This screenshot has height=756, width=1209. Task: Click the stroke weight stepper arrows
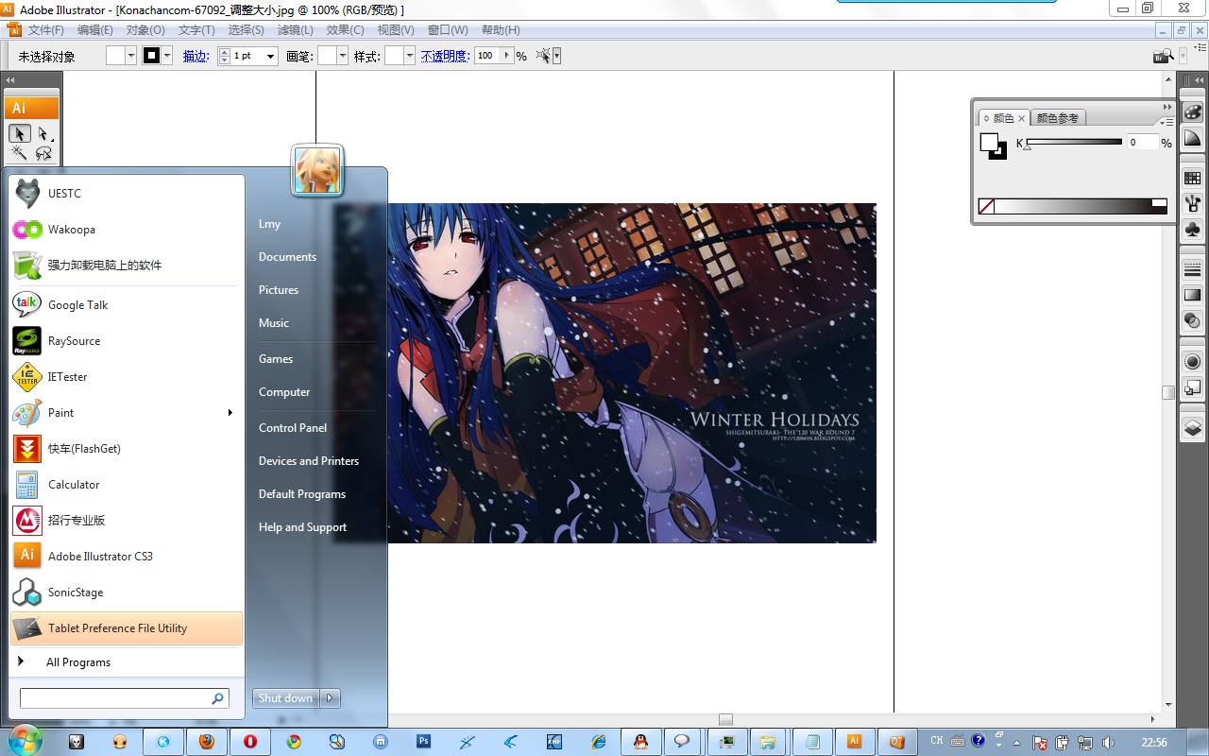224,56
